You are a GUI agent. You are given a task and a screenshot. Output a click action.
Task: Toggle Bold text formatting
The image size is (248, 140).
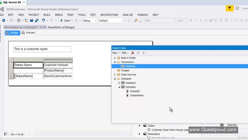(191, 21)
